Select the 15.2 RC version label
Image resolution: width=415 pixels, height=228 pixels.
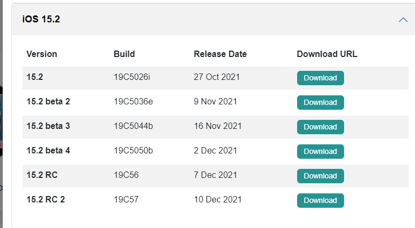tap(42, 175)
